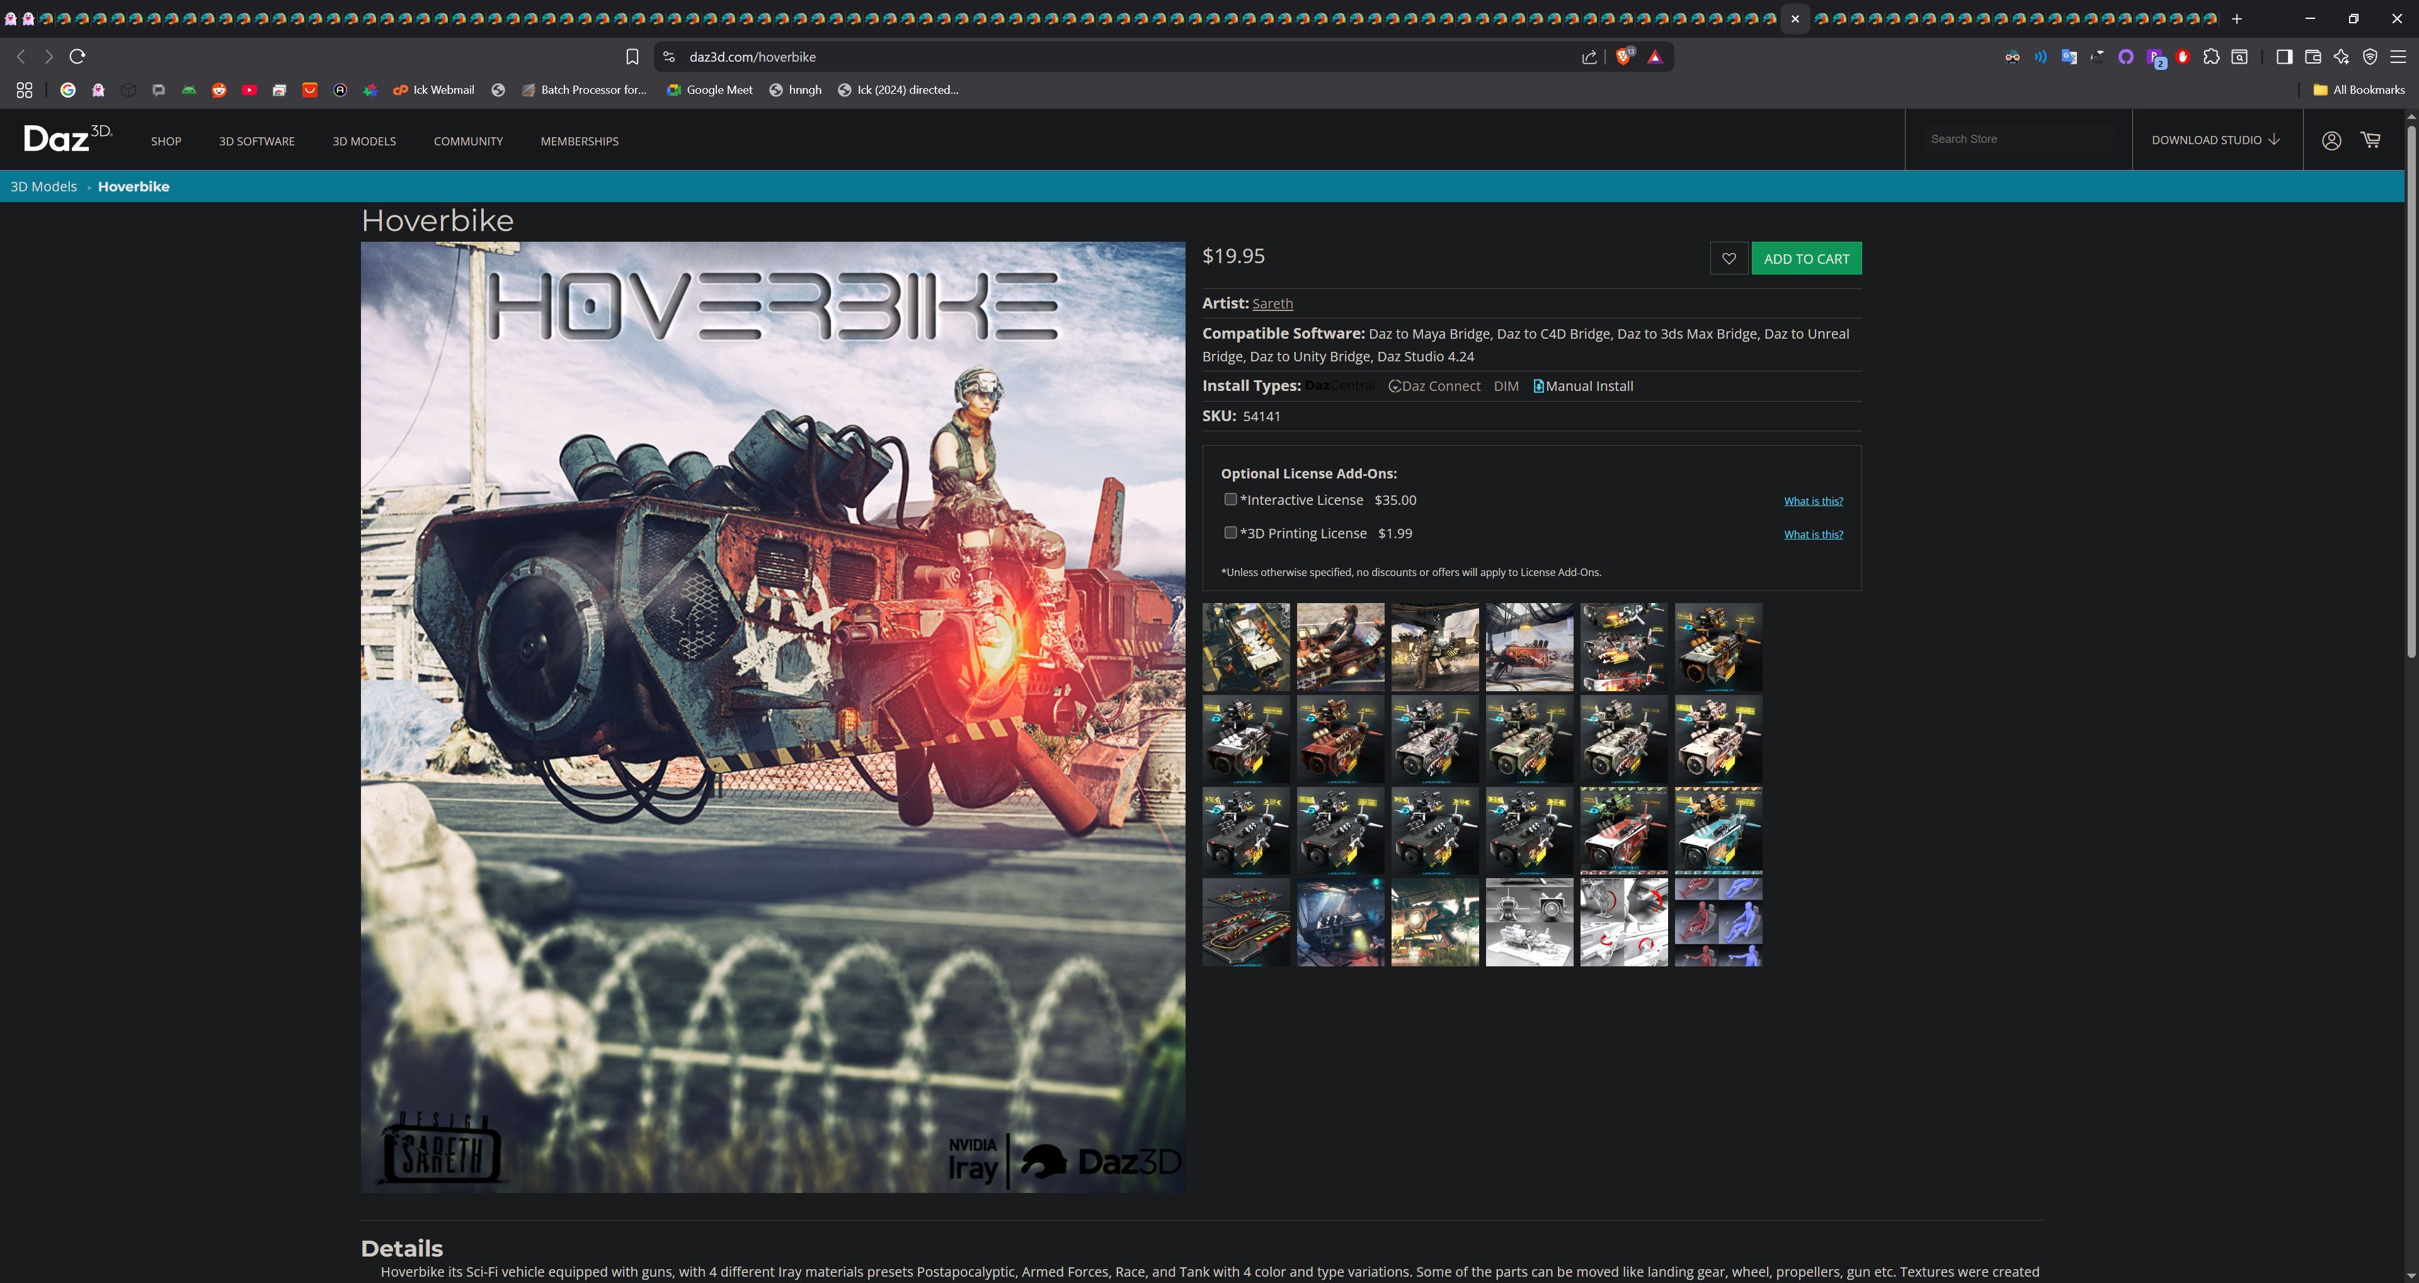The height and width of the screenshot is (1283, 2419).
Task: Open the woman riding bike close-up thumbnail
Action: point(1340,647)
